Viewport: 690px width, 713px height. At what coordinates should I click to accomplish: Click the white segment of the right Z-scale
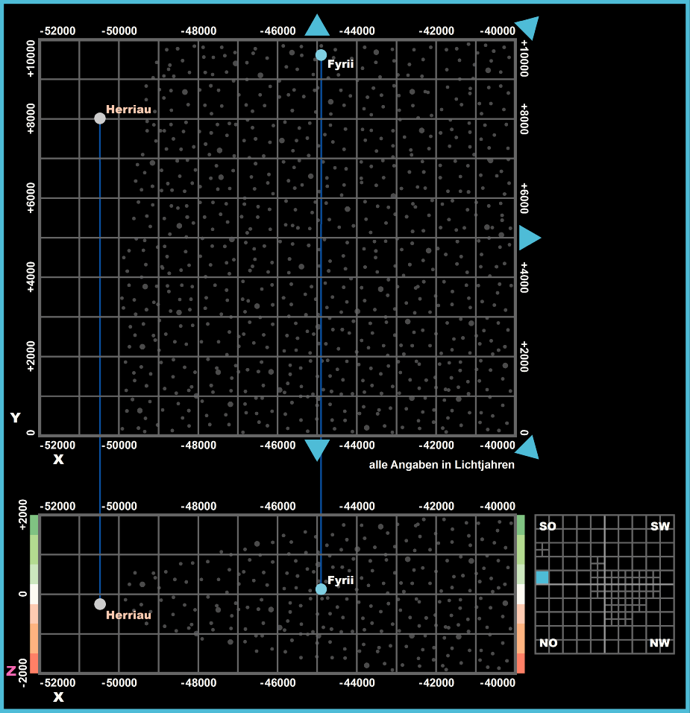[x=520, y=594]
